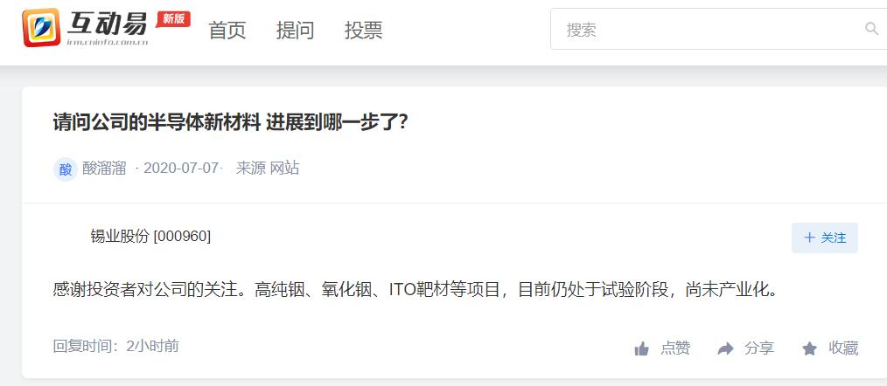Click the 点赞 label
Viewport: 887px width, 386px height.
pyautogui.click(x=675, y=348)
